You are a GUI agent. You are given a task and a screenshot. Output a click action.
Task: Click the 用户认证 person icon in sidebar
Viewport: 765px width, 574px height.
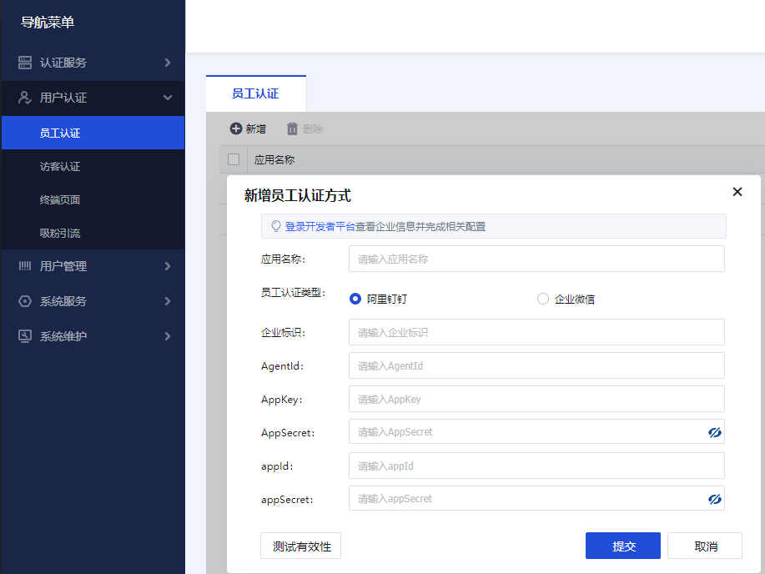point(25,98)
